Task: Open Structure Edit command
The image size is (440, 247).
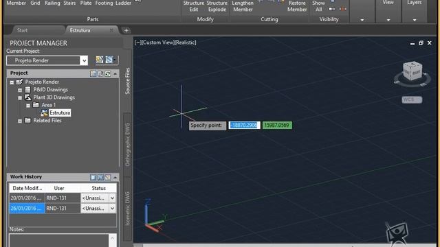Action: pyautogui.click(x=194, y=6)
